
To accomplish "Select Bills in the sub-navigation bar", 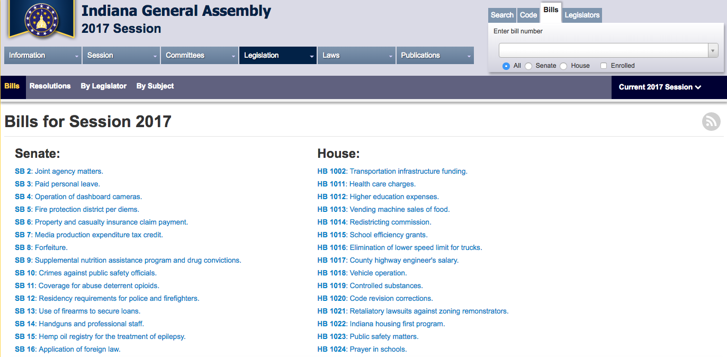I will point(12,86).
